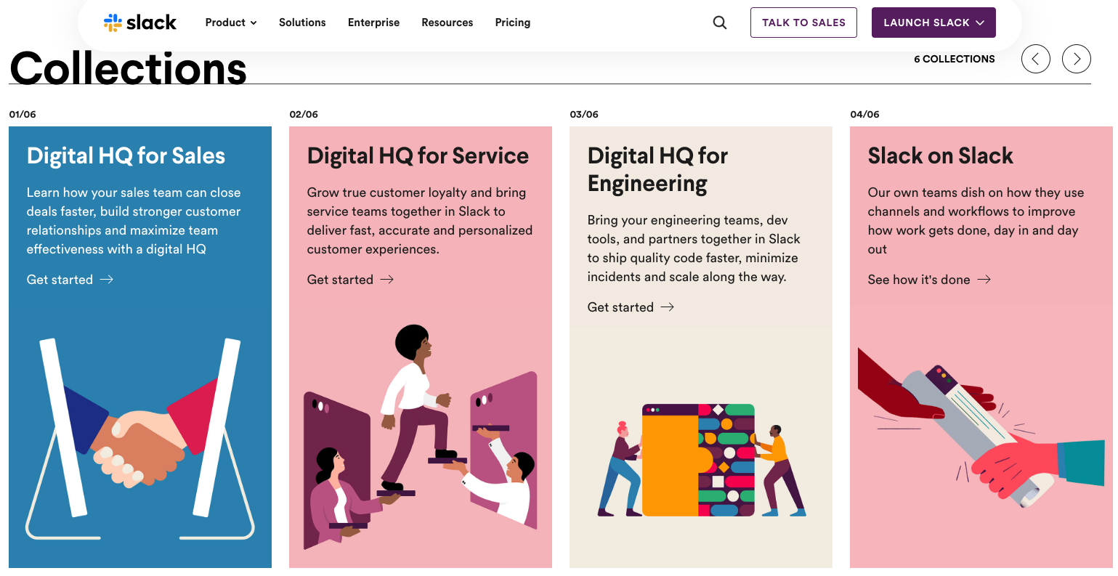The height and width of the screenshot is (576, 1118).
Task: Go to next collection arrow
Action: [x=1077, y=59]
